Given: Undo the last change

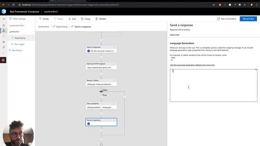Looking at the screenshot, I should click(44, 19).
